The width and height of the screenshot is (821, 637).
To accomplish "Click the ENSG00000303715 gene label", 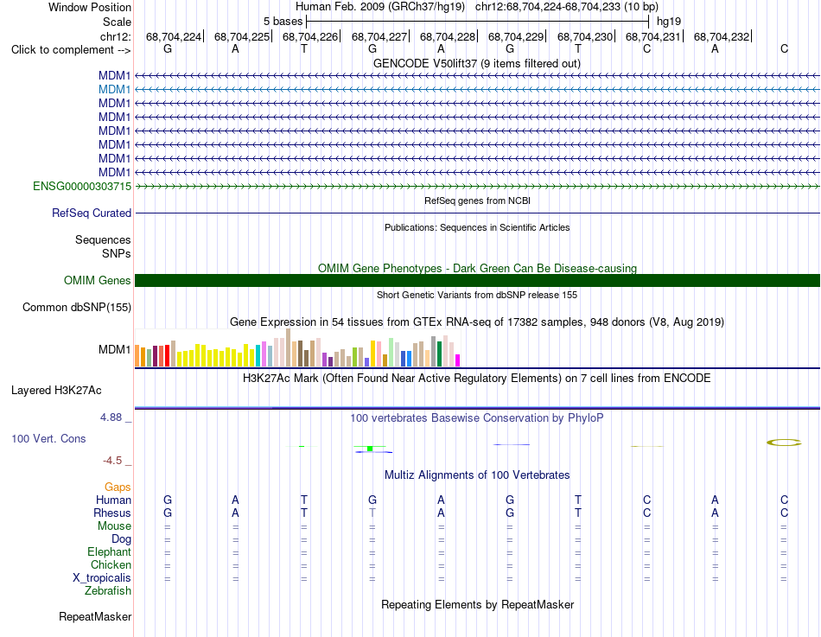I will [82, 187].
